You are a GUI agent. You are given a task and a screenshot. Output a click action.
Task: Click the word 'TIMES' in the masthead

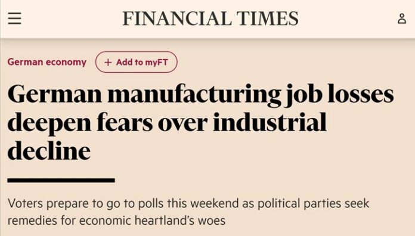tap(267, 18)
